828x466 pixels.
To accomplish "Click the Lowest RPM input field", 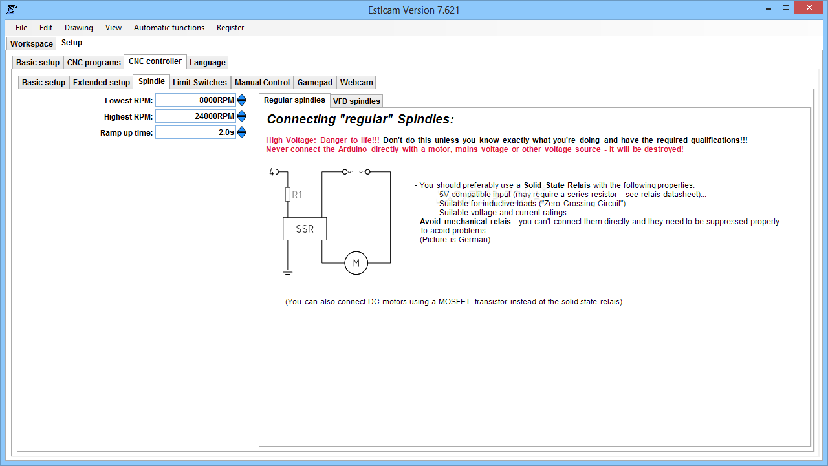I will [195, 100].
